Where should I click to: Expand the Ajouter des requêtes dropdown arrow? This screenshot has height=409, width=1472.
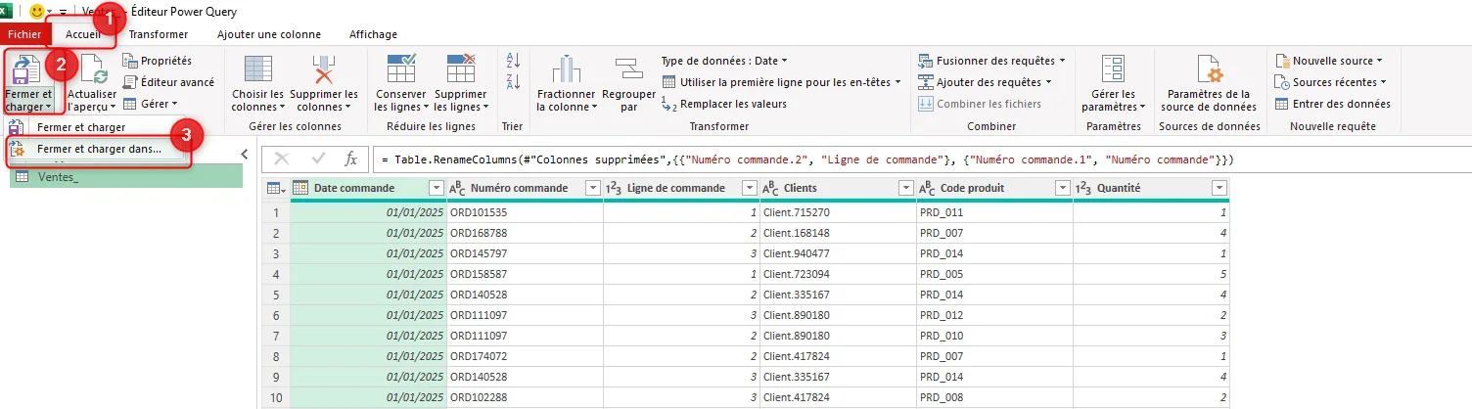point(1049,82)
